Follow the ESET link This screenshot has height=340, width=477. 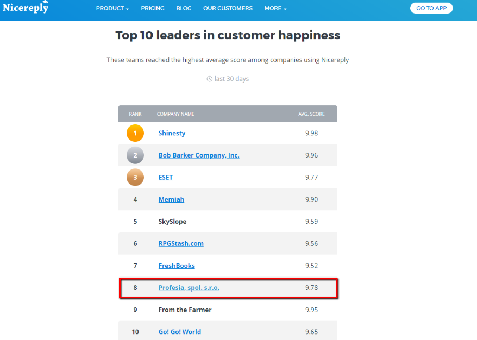[x=166, y=177]
